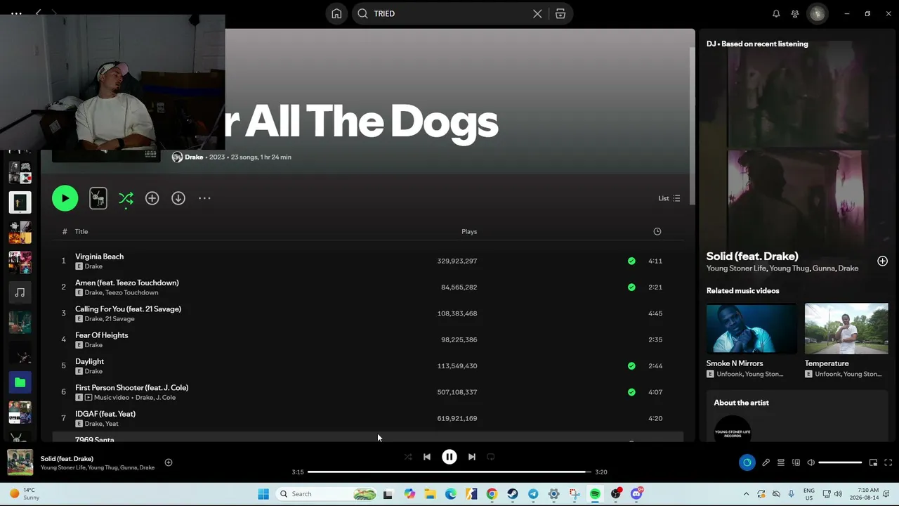Mute the player volume
The image size is (899, 506).
(811, 462)
